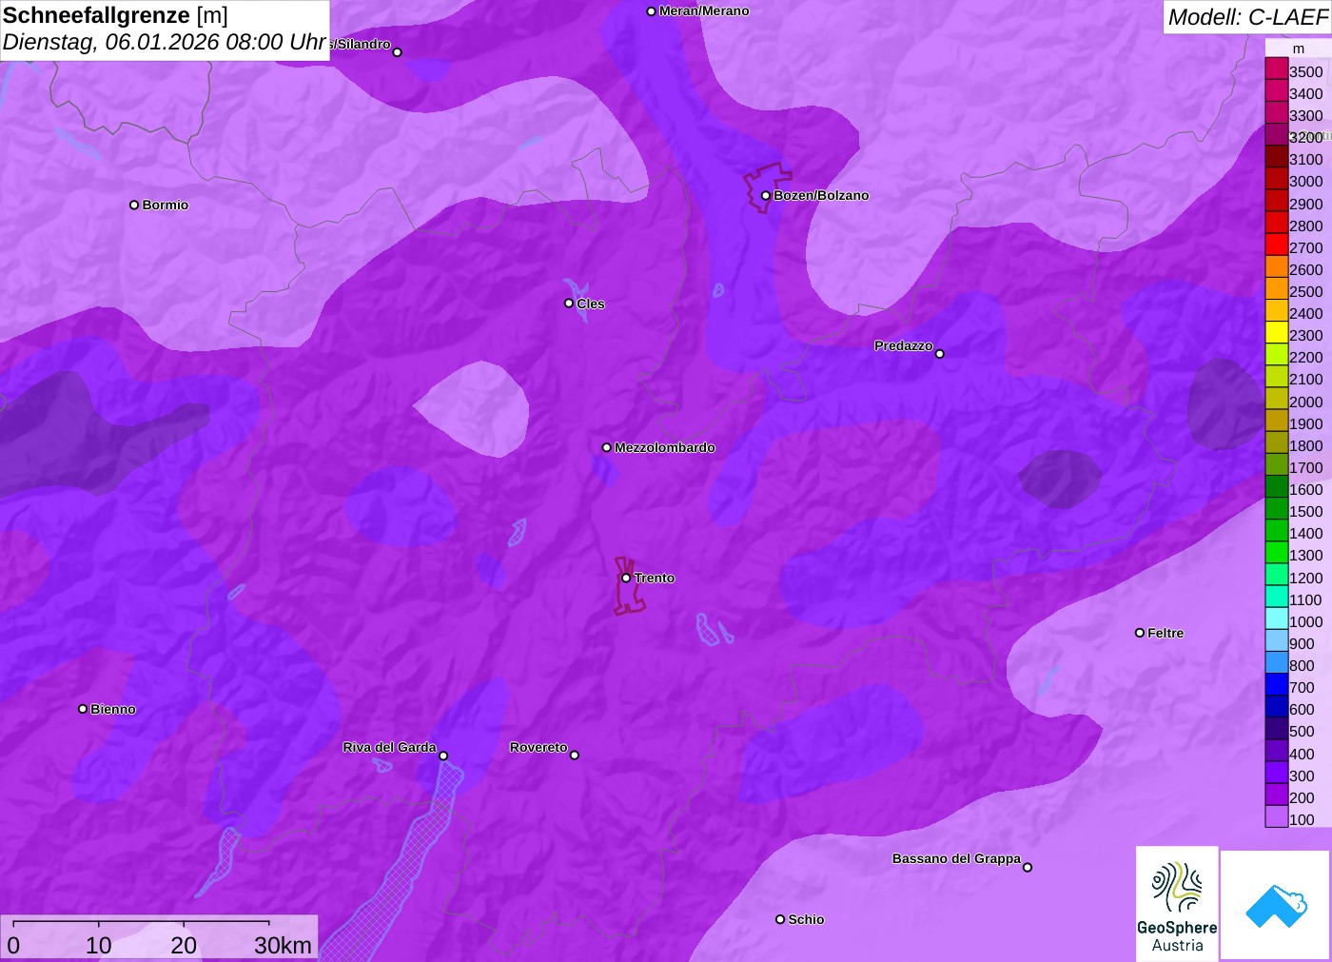
Task: Click the "500" legend value
Action: (x=1302, y=732)
